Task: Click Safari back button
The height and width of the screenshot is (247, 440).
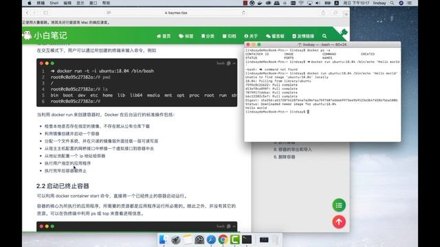Action: point(27,12)
